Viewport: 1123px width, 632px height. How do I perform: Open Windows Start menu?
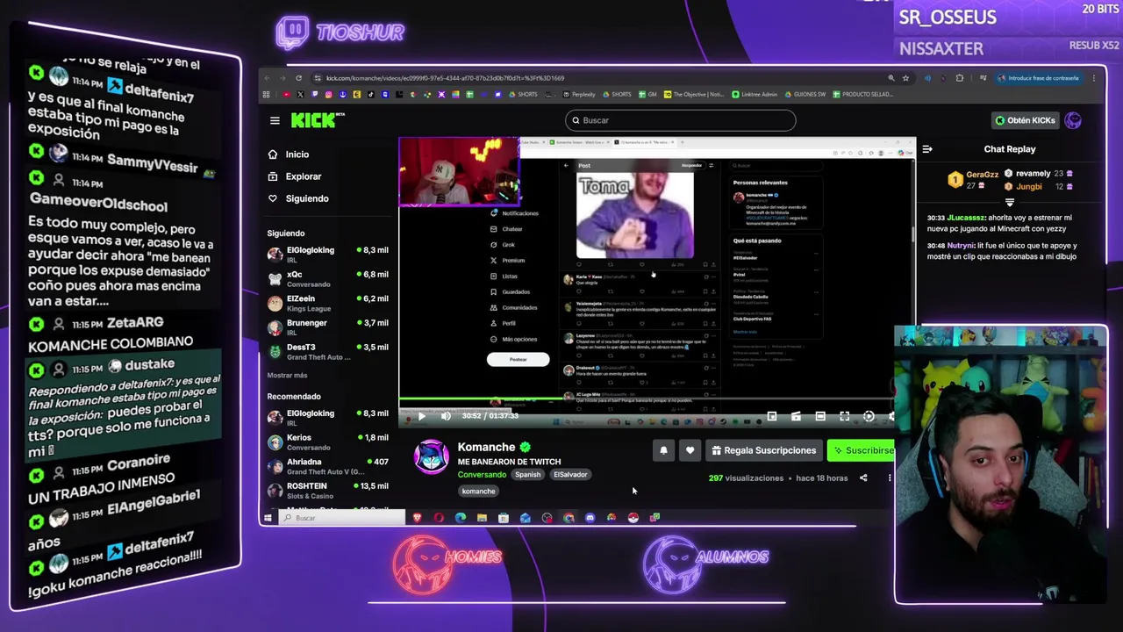click(267, 518)
